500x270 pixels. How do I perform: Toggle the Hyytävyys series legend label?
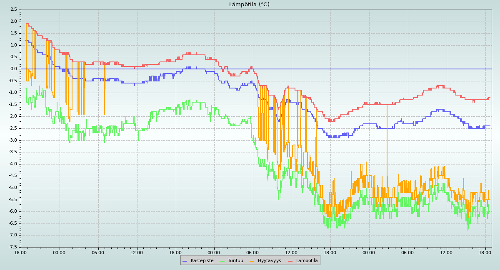269,261
